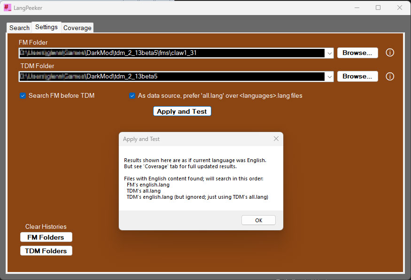Maximize the LangPeeker window
Image resolution: width=411 pixels, height=280 pixels.
click(378, 8)
